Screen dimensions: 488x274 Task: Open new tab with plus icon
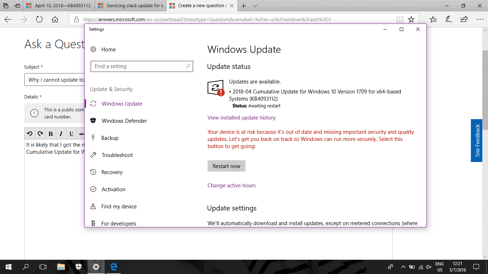point(244,6)
